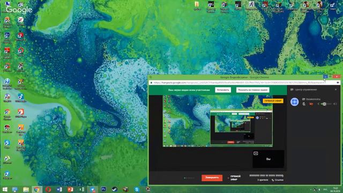Click the participant's blue avatar
Screen dimensions: 343x193
point(294,102)
